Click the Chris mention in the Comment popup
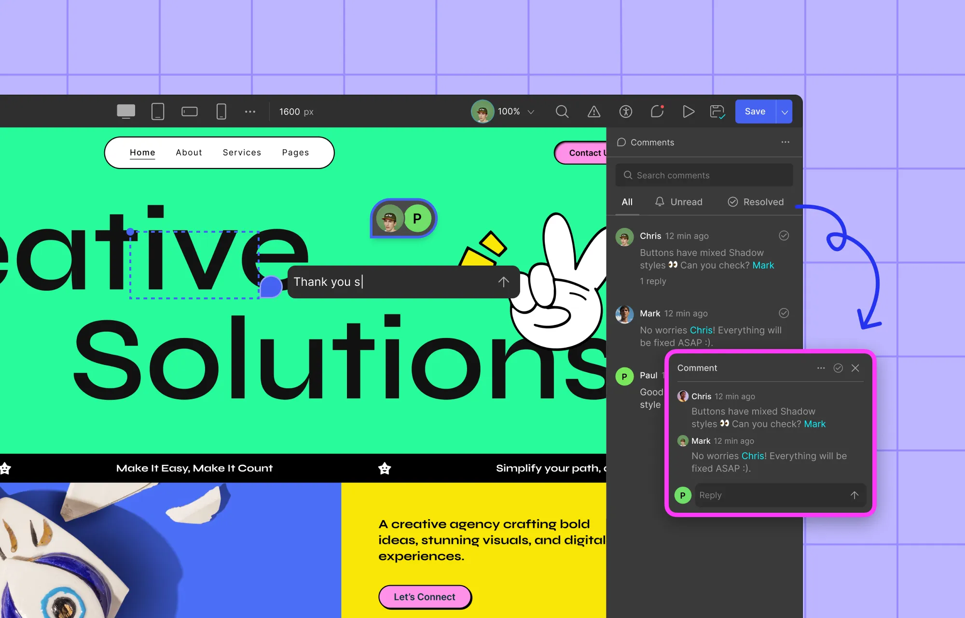 (x=753, y=456)
